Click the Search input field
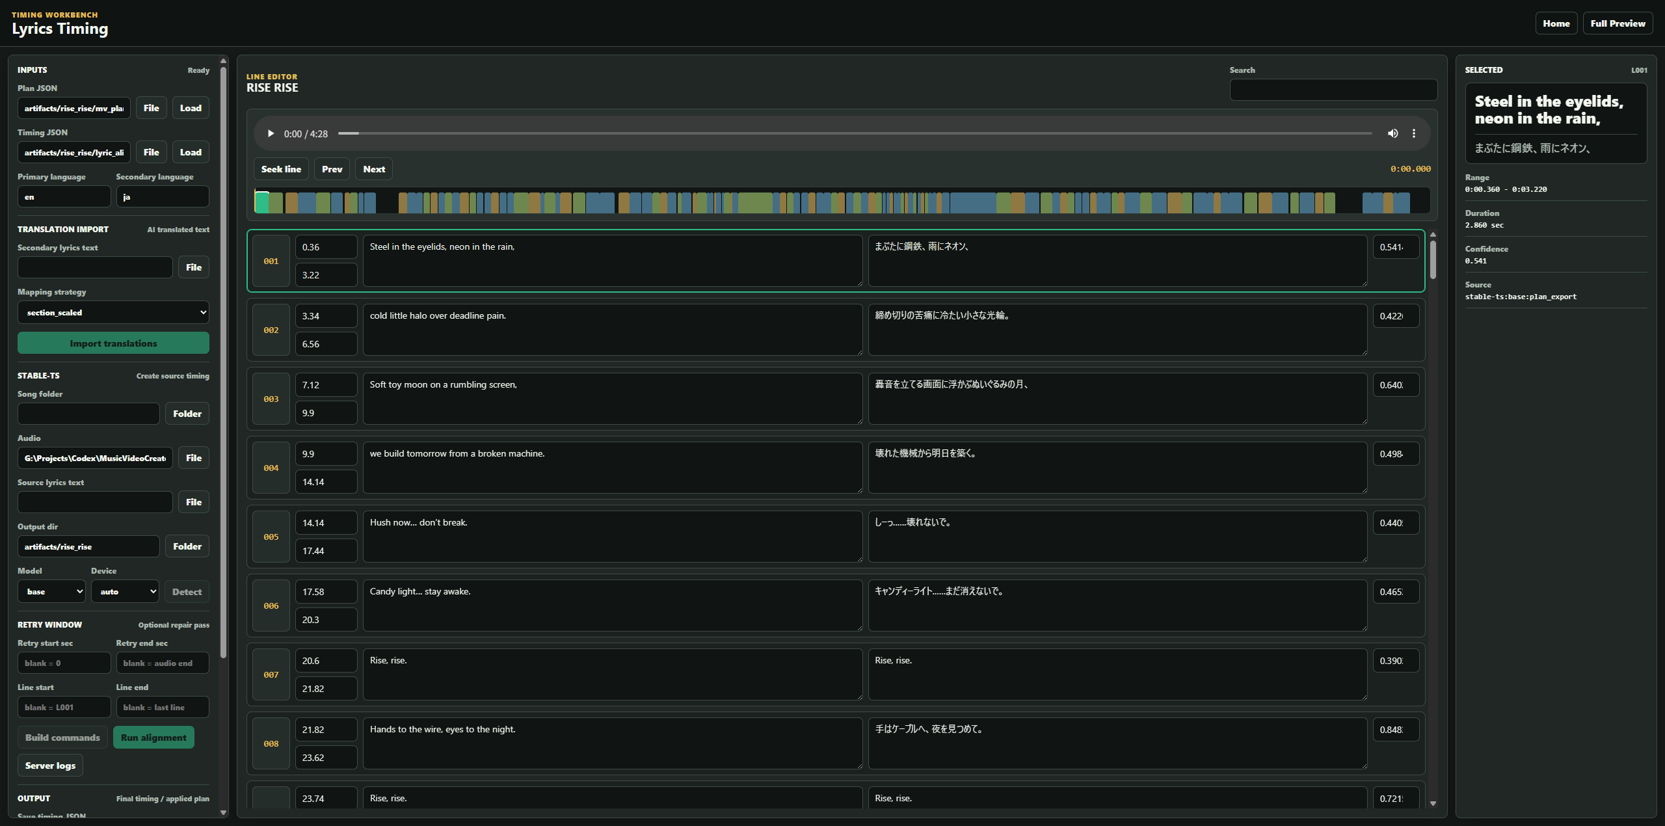 pos(1333,90)
